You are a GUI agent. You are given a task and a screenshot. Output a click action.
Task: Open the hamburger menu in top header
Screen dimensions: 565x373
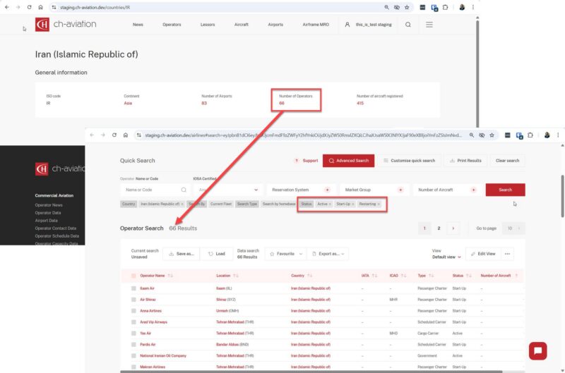429,25
